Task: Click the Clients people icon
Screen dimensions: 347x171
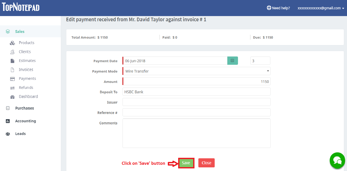Action: coord(12,52)
